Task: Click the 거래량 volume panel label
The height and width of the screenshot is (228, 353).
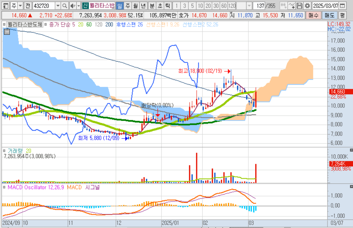Action: tap(15, 151)
